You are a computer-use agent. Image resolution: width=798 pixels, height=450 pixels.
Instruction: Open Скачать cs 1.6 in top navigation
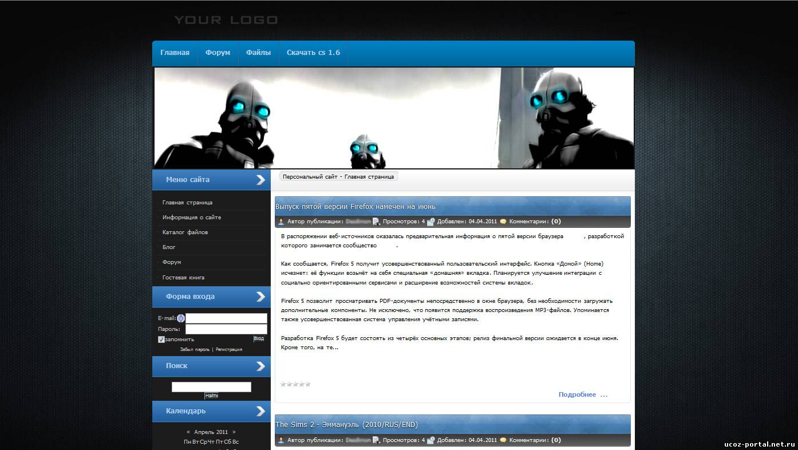313,53
